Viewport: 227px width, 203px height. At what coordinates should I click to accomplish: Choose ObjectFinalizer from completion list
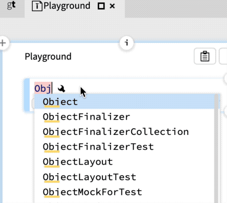tap(125, 117)
